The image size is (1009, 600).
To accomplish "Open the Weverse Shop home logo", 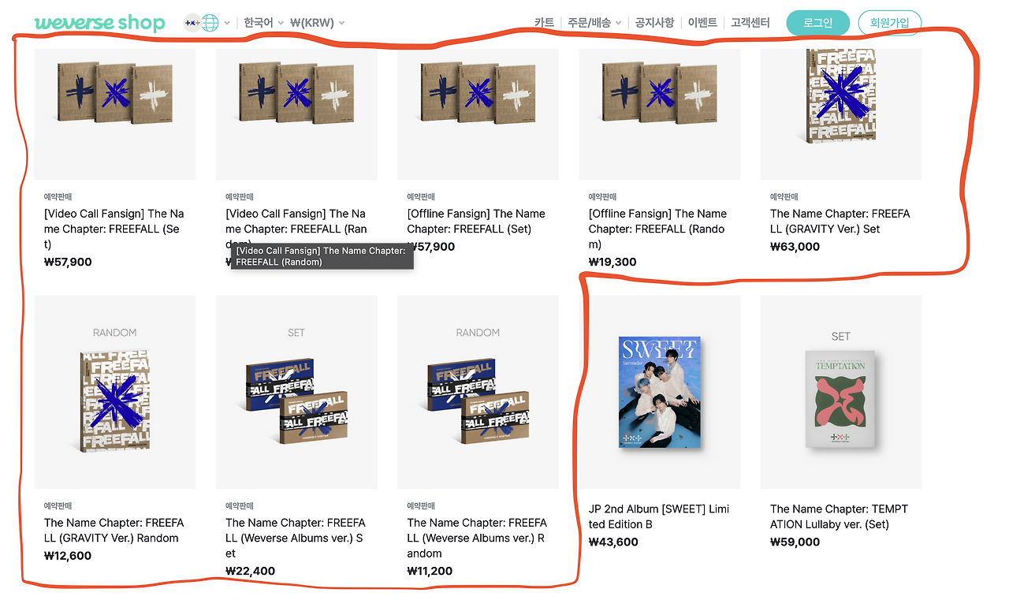I will point(100,23).
